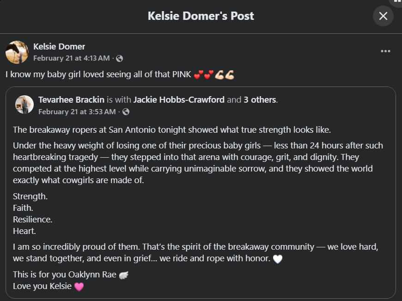The height and width of the screenshot is (301, 402).
Task: Click the pink hearts emoji after PINK
Action: [x=203, y=74]
